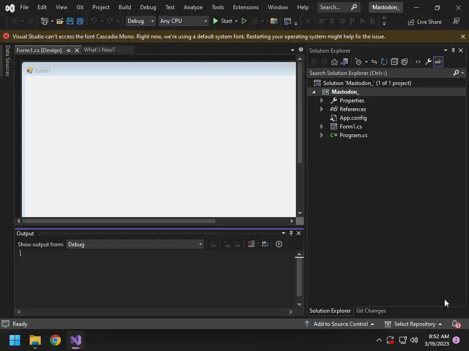Expand the References node
The width and height of the screenshot is (469, 351).
322,109
